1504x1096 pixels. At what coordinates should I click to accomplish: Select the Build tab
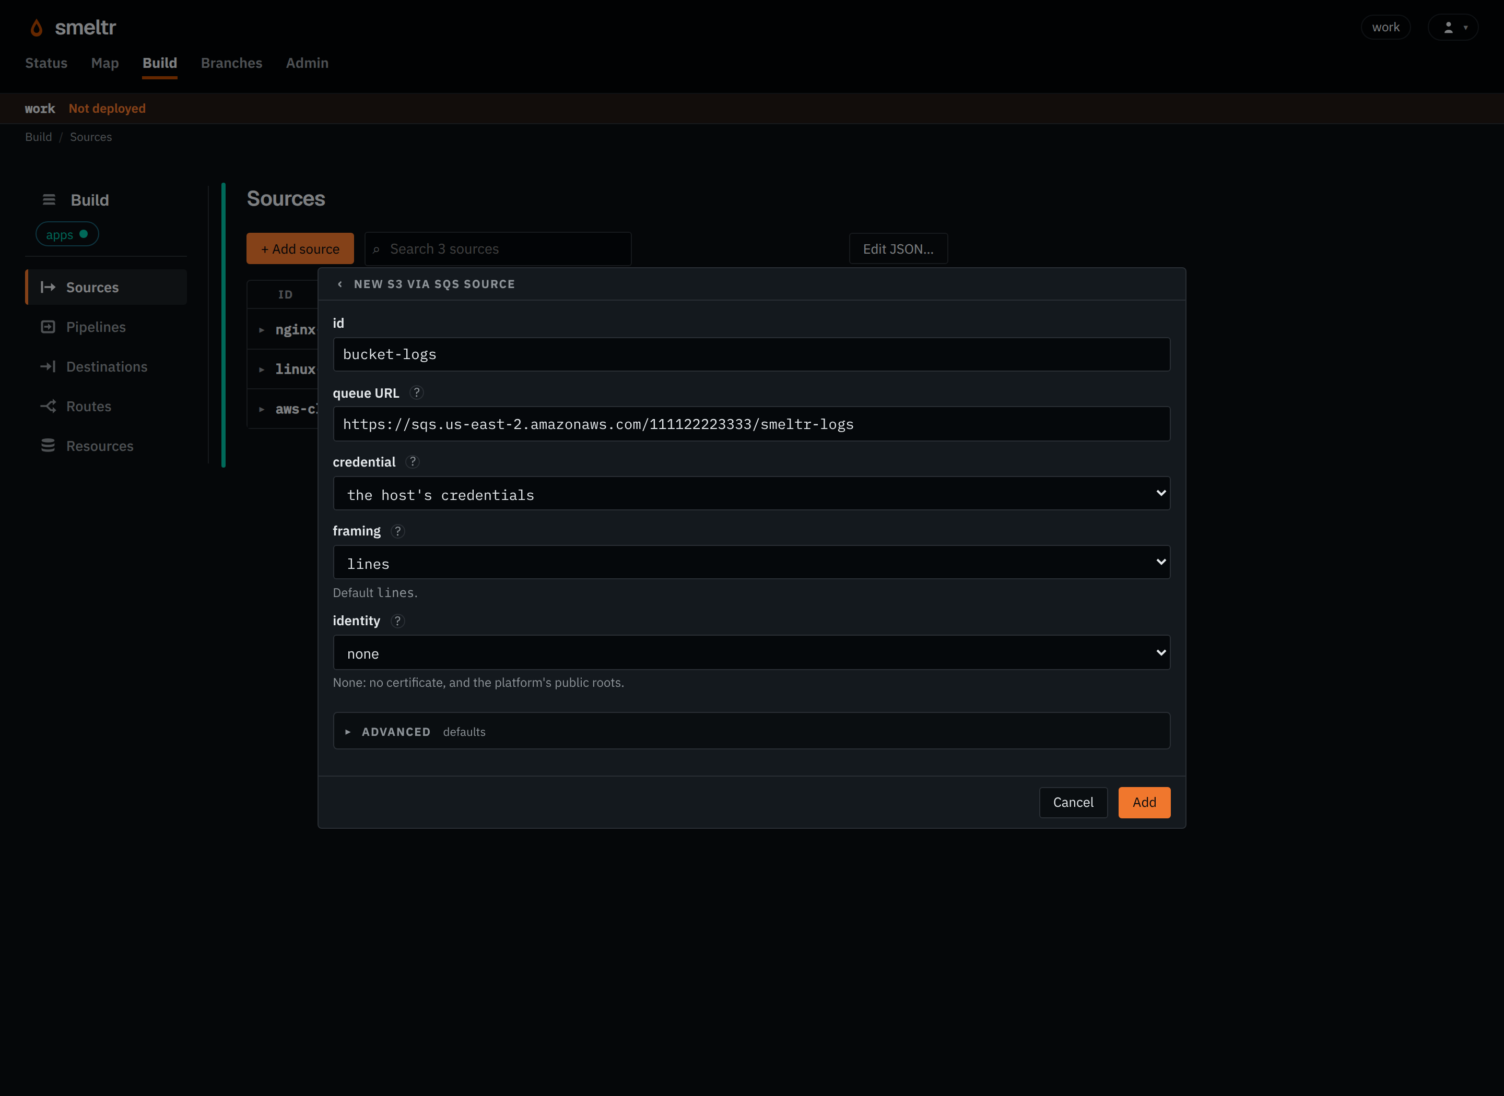coord(160,63)
